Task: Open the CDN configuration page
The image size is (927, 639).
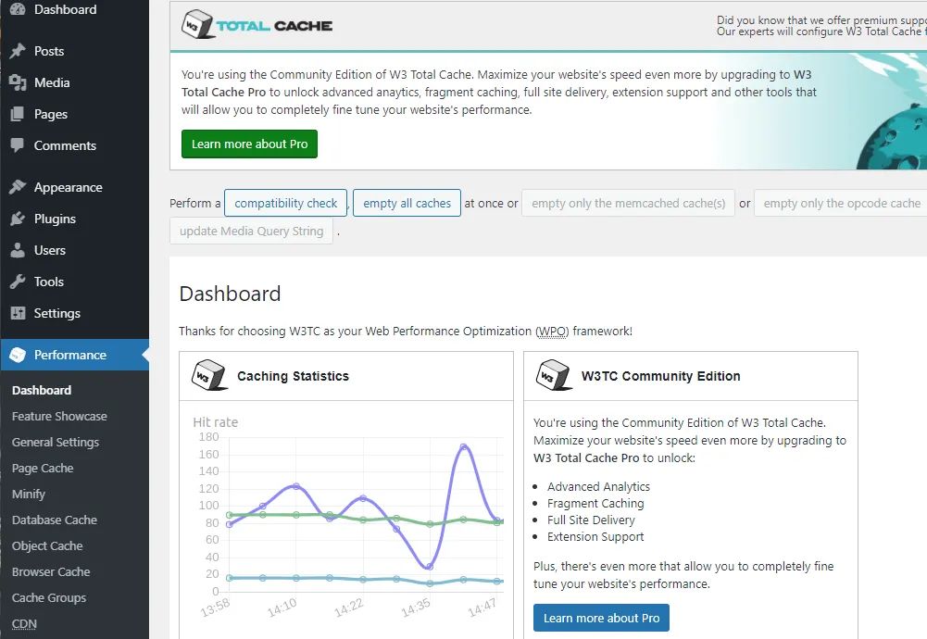Action: (23, 623)
